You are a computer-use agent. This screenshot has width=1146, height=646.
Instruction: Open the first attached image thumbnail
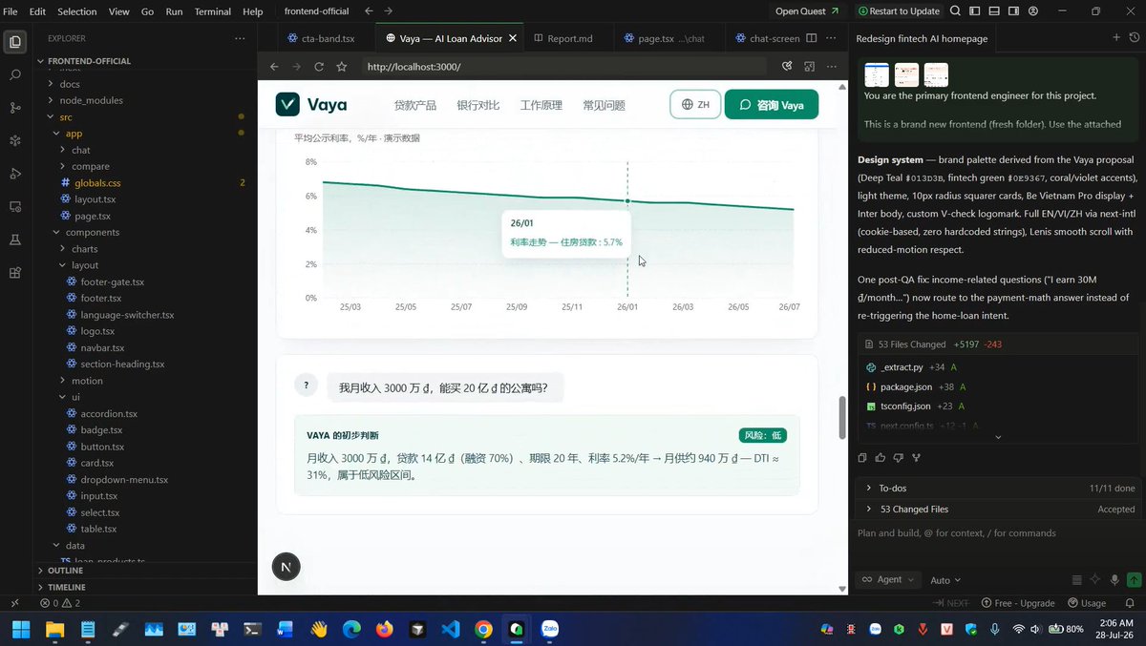point(876,74)
